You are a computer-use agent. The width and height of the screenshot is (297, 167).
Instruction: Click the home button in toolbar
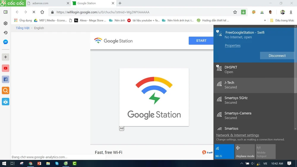(42, 12)
